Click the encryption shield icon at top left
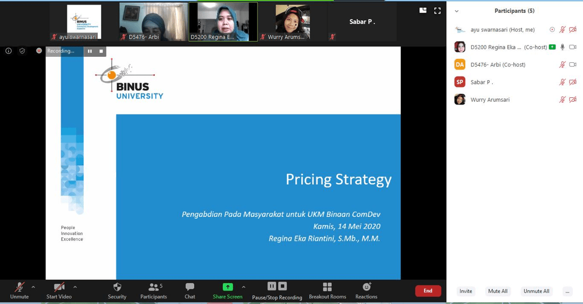The height and width of the screenshot is (304, 583). click(x=22, y=51)
